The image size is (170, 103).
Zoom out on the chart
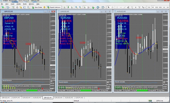click(80, 7)
